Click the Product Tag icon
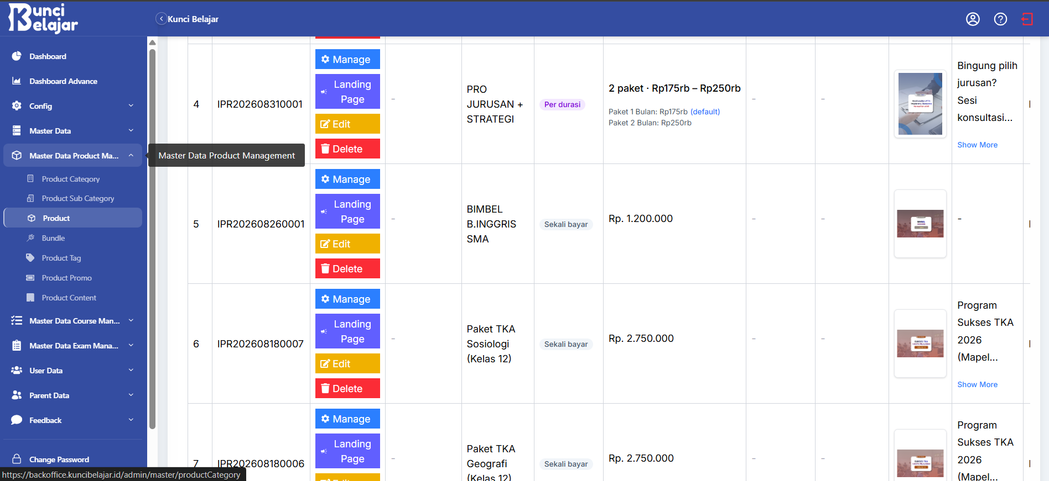Viewport: 1049px width, 481px height. click(30, 258)
